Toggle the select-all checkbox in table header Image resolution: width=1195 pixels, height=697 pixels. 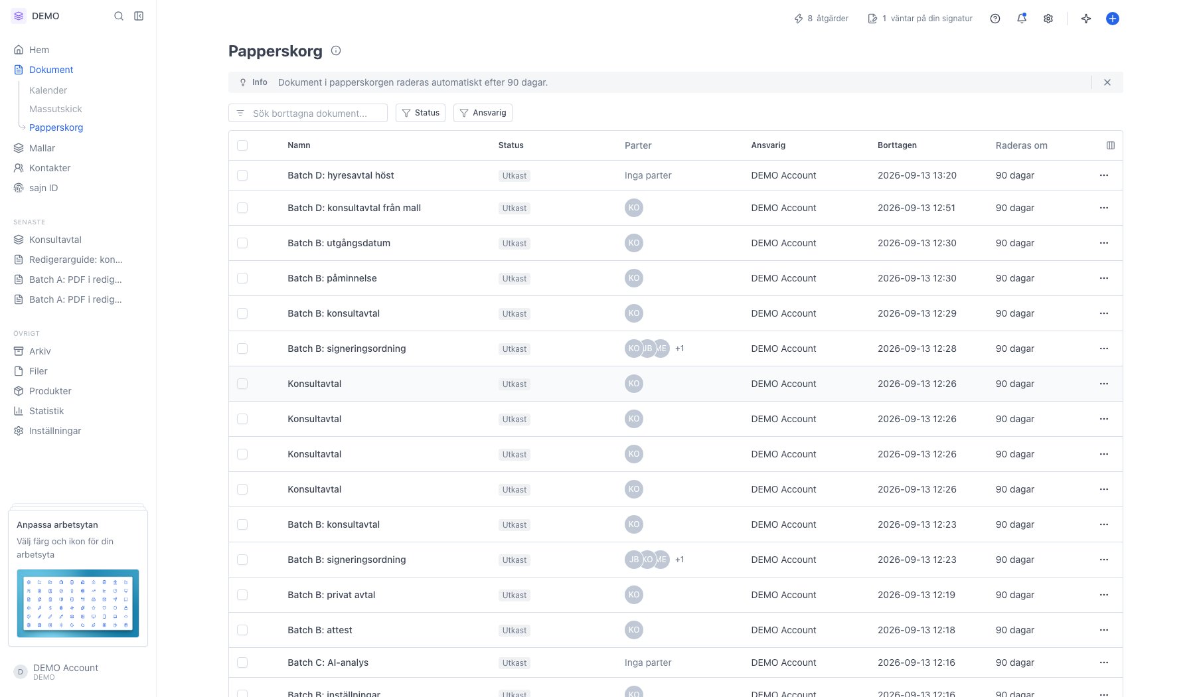click(242, 145)
